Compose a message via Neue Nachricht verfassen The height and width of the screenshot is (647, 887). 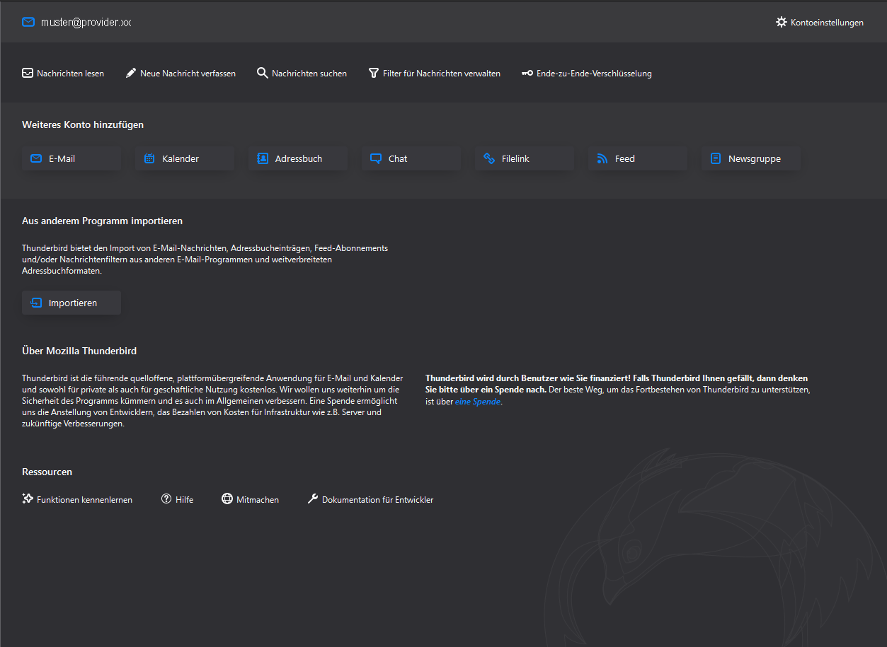[181, 73]
